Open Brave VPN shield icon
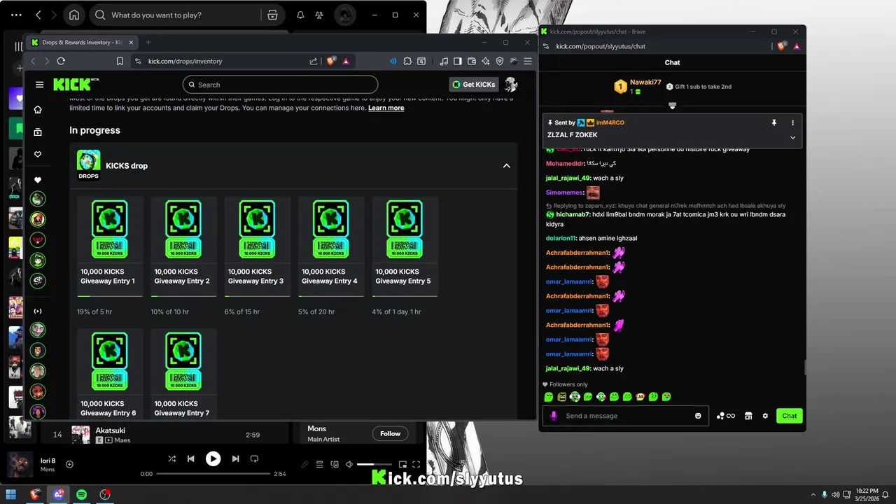 coord(500,61)
